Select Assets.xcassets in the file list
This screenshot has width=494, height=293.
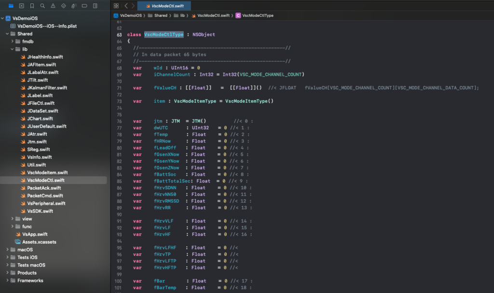(x=39, y=242)
